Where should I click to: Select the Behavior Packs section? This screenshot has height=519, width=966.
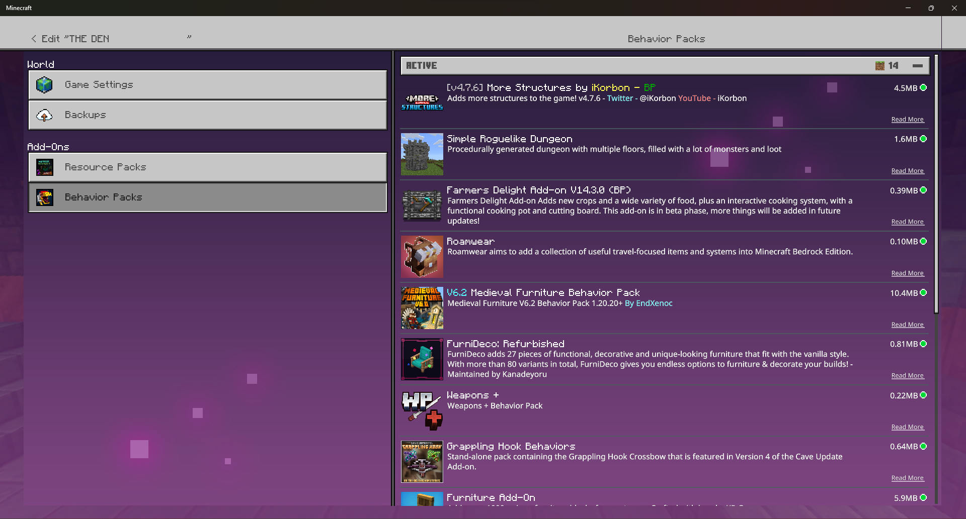pyautogui.click(x=208, y=197)
